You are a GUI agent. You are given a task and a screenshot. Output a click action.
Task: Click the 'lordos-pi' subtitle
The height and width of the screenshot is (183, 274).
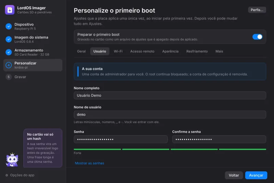tap(21, 68)
